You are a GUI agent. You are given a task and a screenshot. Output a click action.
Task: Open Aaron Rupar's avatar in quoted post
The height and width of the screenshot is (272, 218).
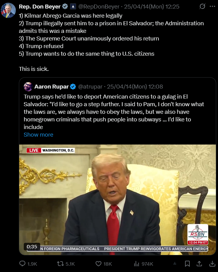28,87
